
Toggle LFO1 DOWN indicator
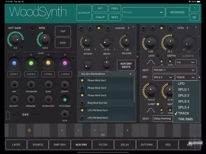click(x=170, y=61)
